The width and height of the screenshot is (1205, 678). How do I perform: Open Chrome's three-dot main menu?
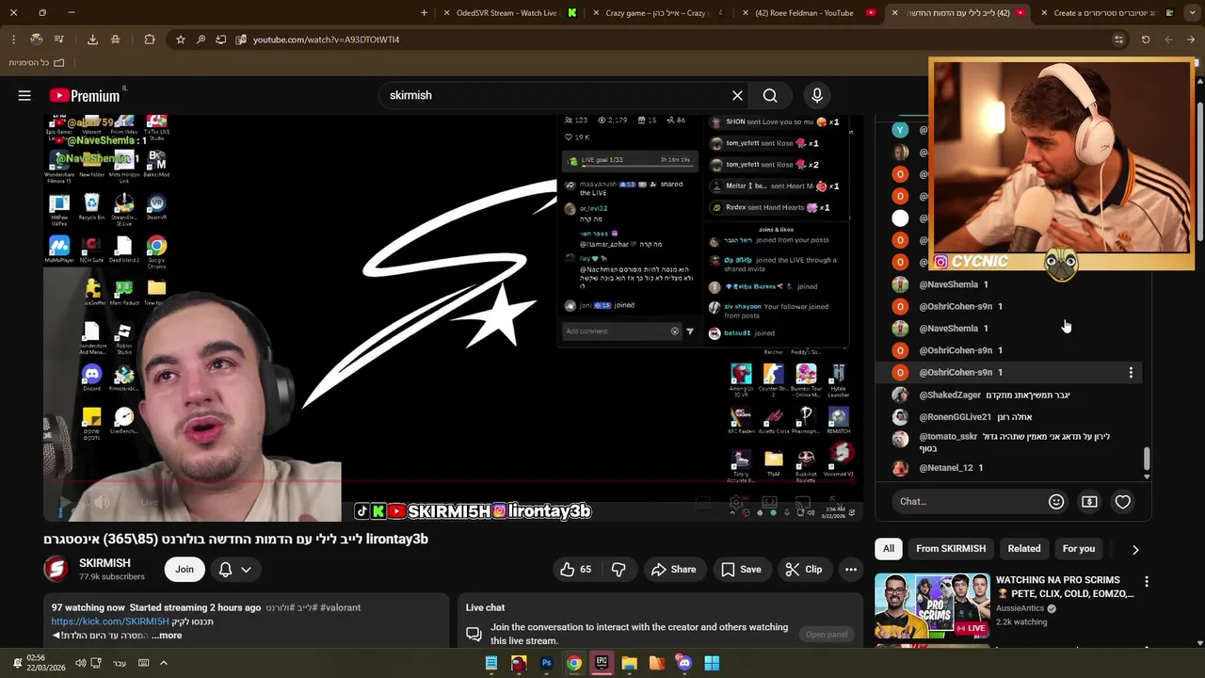pyautogui.click(x=13, y=40)
